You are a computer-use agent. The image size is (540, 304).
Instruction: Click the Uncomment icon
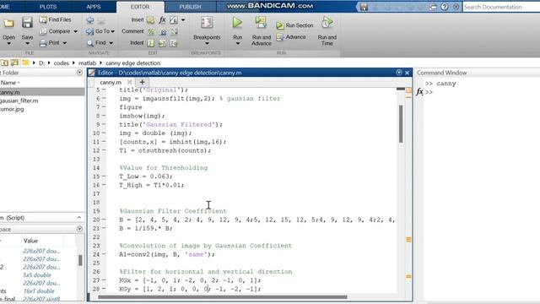[x=163, y=32]
